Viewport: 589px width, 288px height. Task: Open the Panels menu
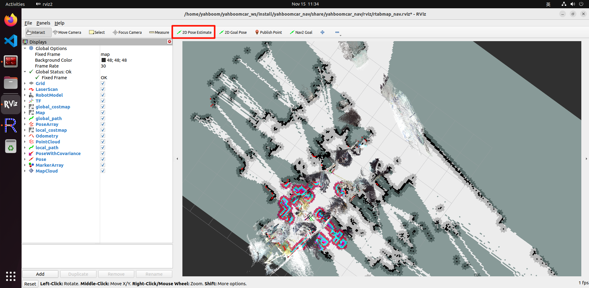tap(43, 23)
